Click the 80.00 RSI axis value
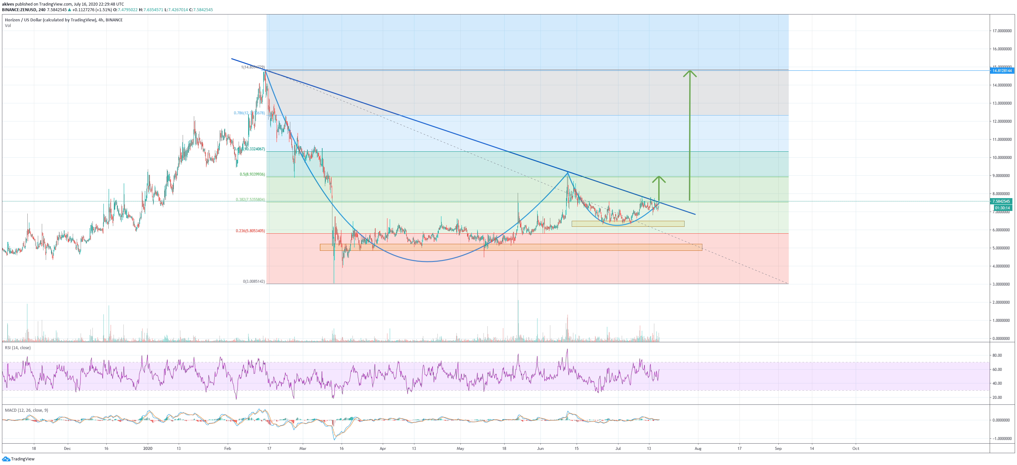Viewport: 1017px width, 465px height. pos(997,355)
